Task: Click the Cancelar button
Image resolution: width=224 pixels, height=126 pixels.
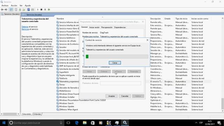Action: pos(125,96)
